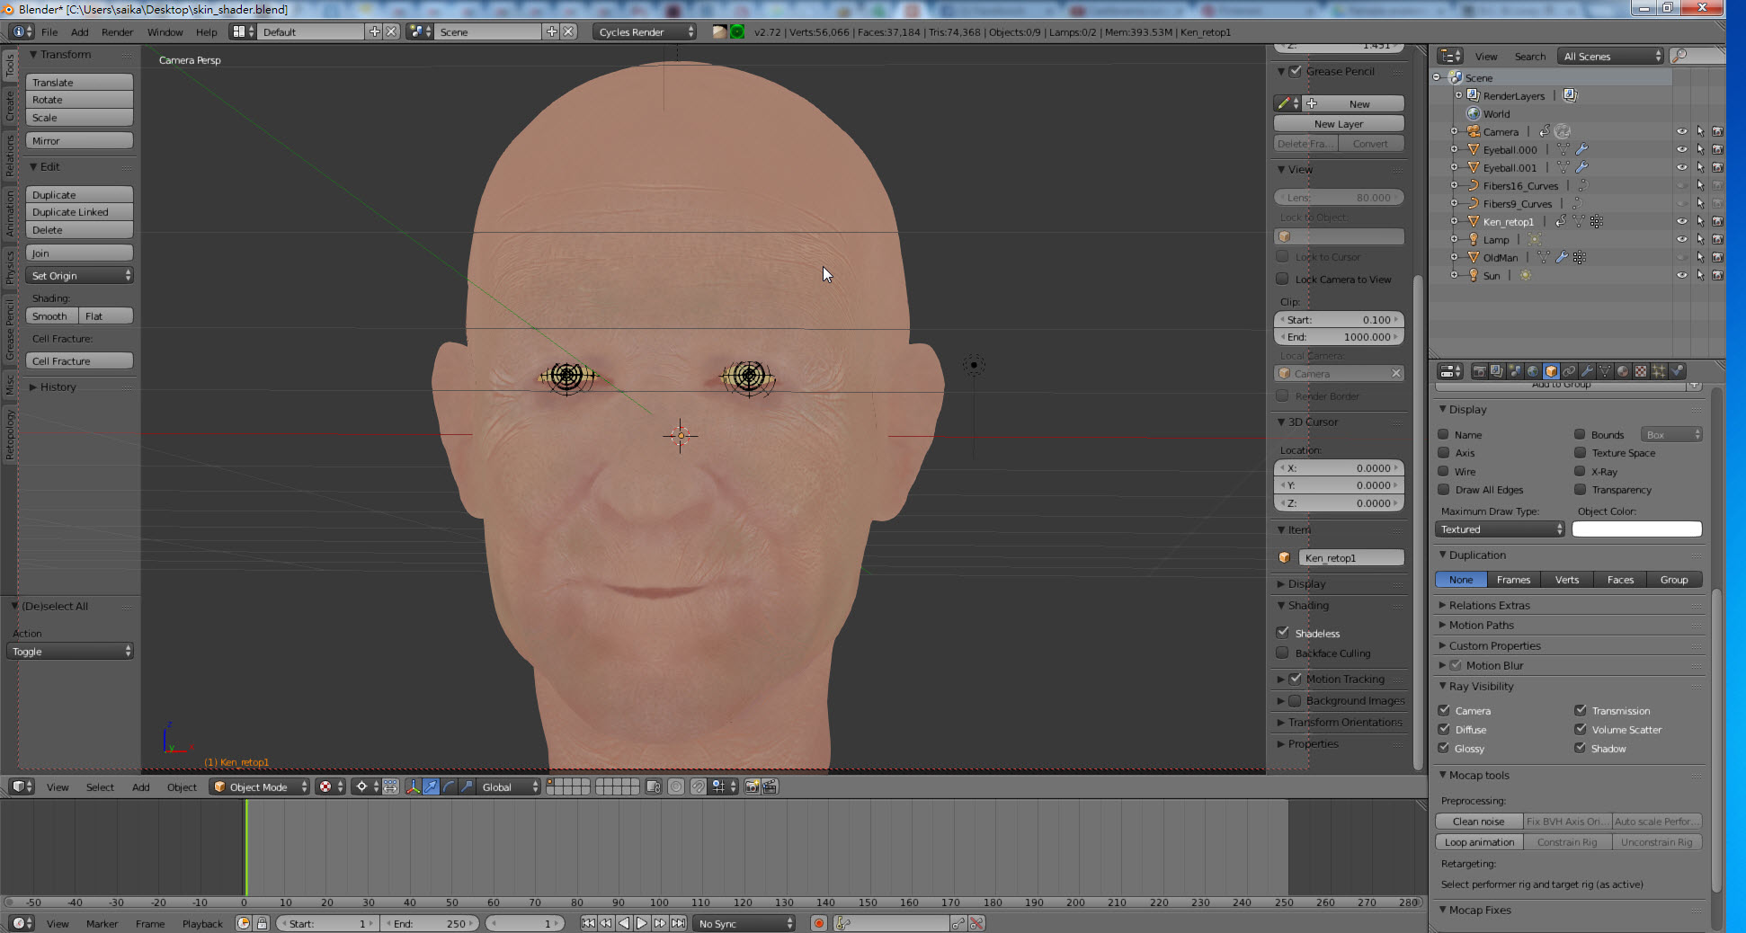Click the Cell Fracture button

pos(79,360)
